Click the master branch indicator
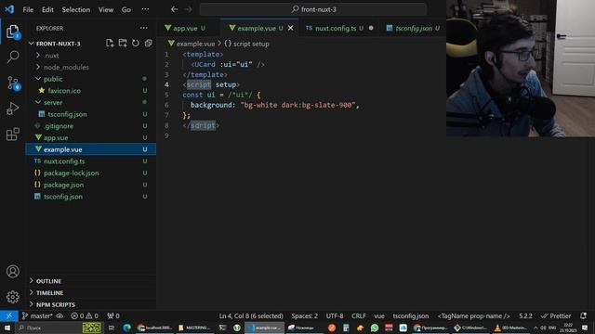The width and height of the screenshot is (595, 334). point(37,315)
